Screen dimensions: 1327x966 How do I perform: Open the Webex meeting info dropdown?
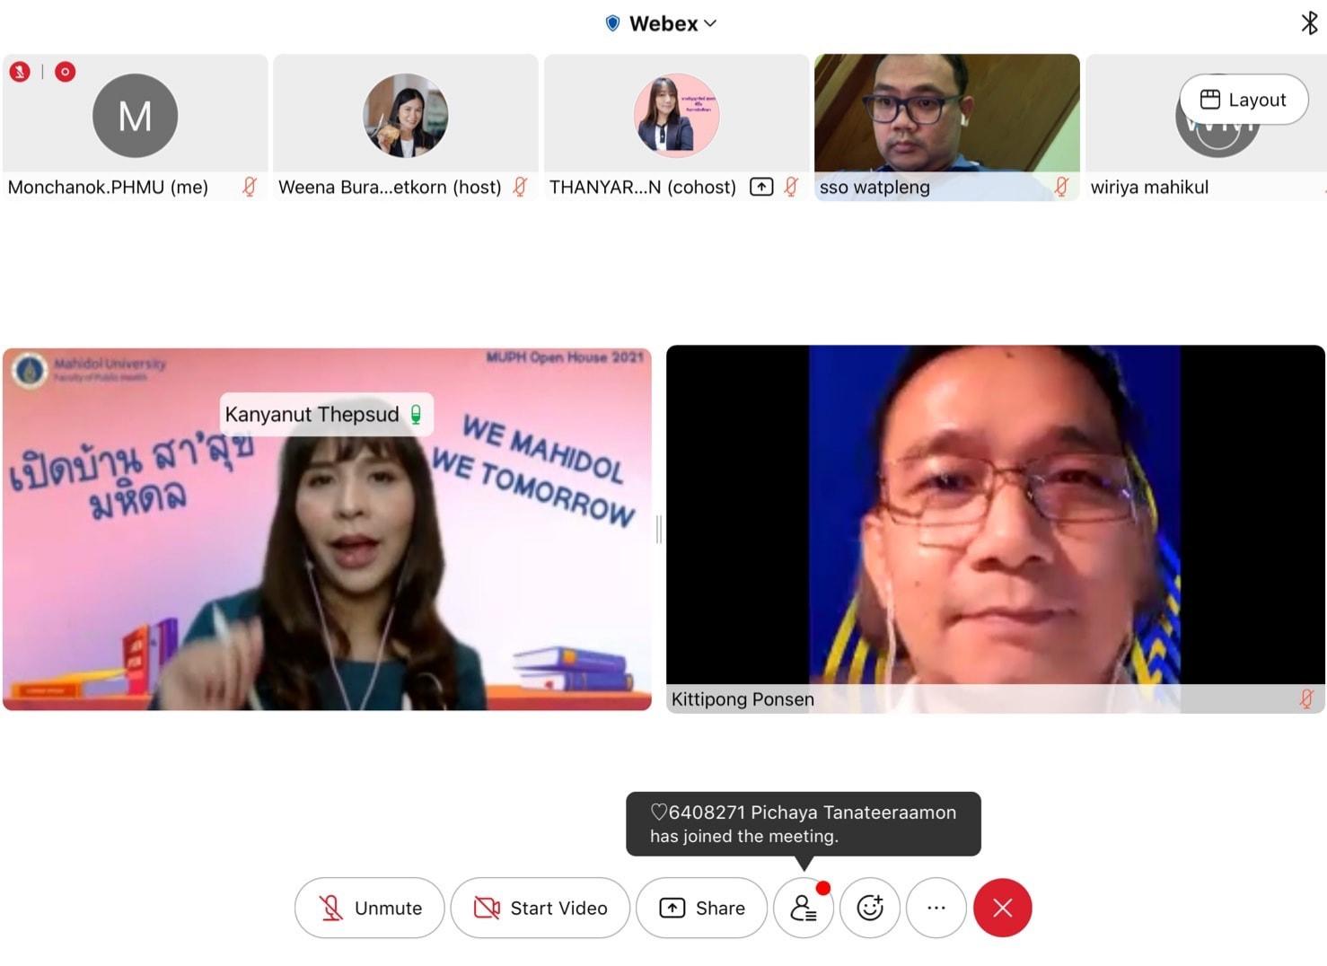coord(672,23)
